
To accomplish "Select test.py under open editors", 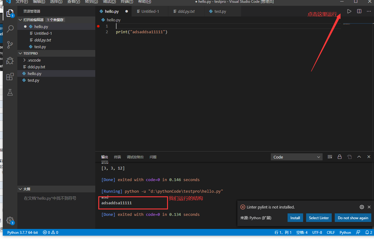I will pyautogui.click(x=56, y=47).
